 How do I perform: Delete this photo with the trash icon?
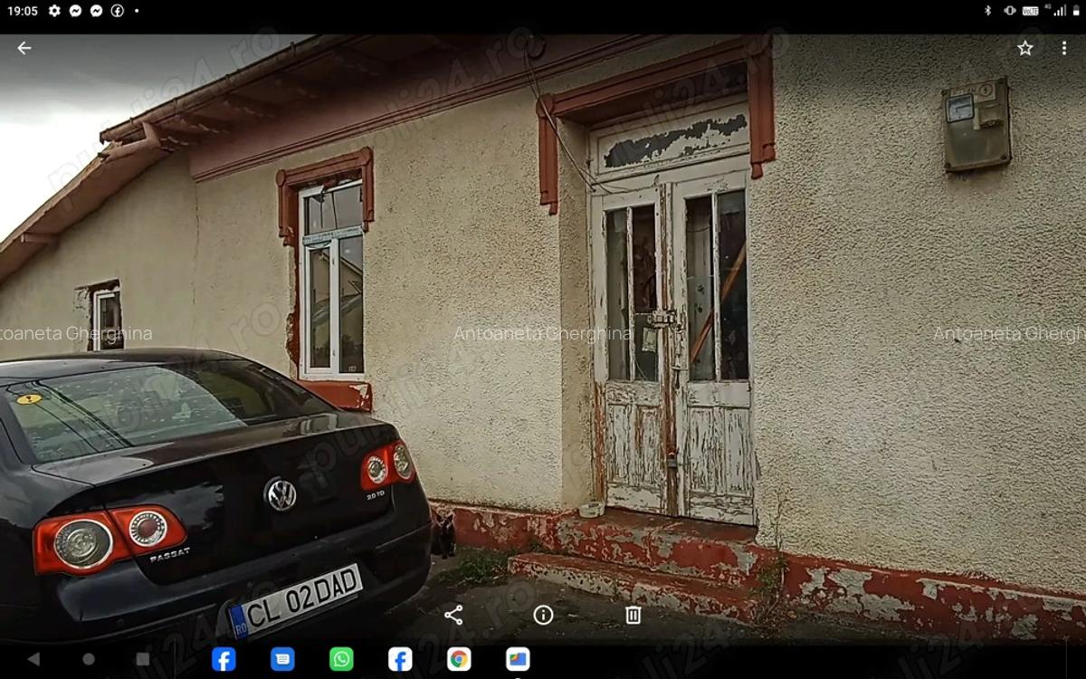click(x=632, y=616)
